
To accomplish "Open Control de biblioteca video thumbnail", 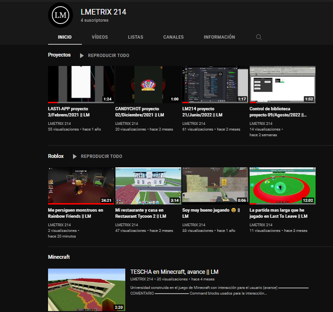I will pos(283,84).
